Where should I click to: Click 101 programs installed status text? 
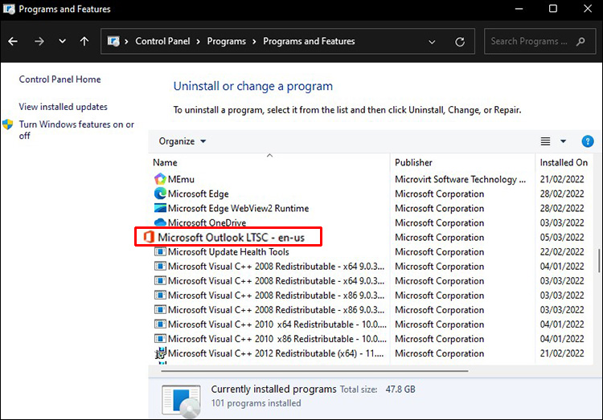pos(256,403)
